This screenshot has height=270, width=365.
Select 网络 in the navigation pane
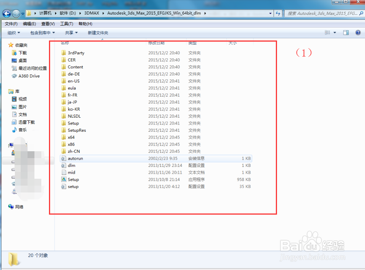click(x=19, y=207)
